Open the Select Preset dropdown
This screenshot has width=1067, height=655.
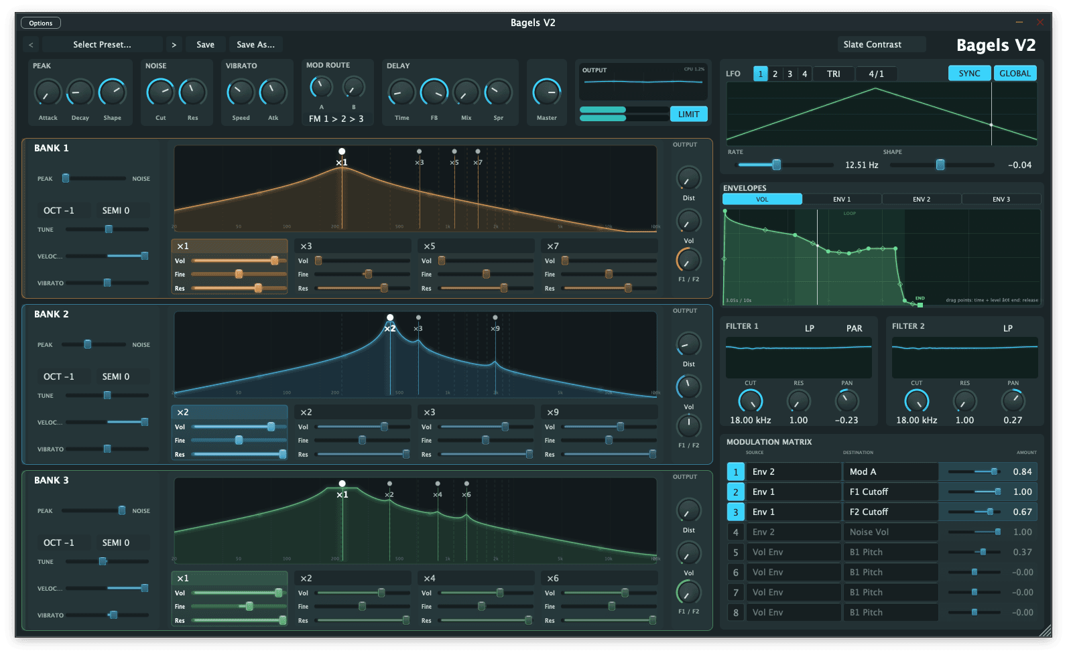[102, 45]
